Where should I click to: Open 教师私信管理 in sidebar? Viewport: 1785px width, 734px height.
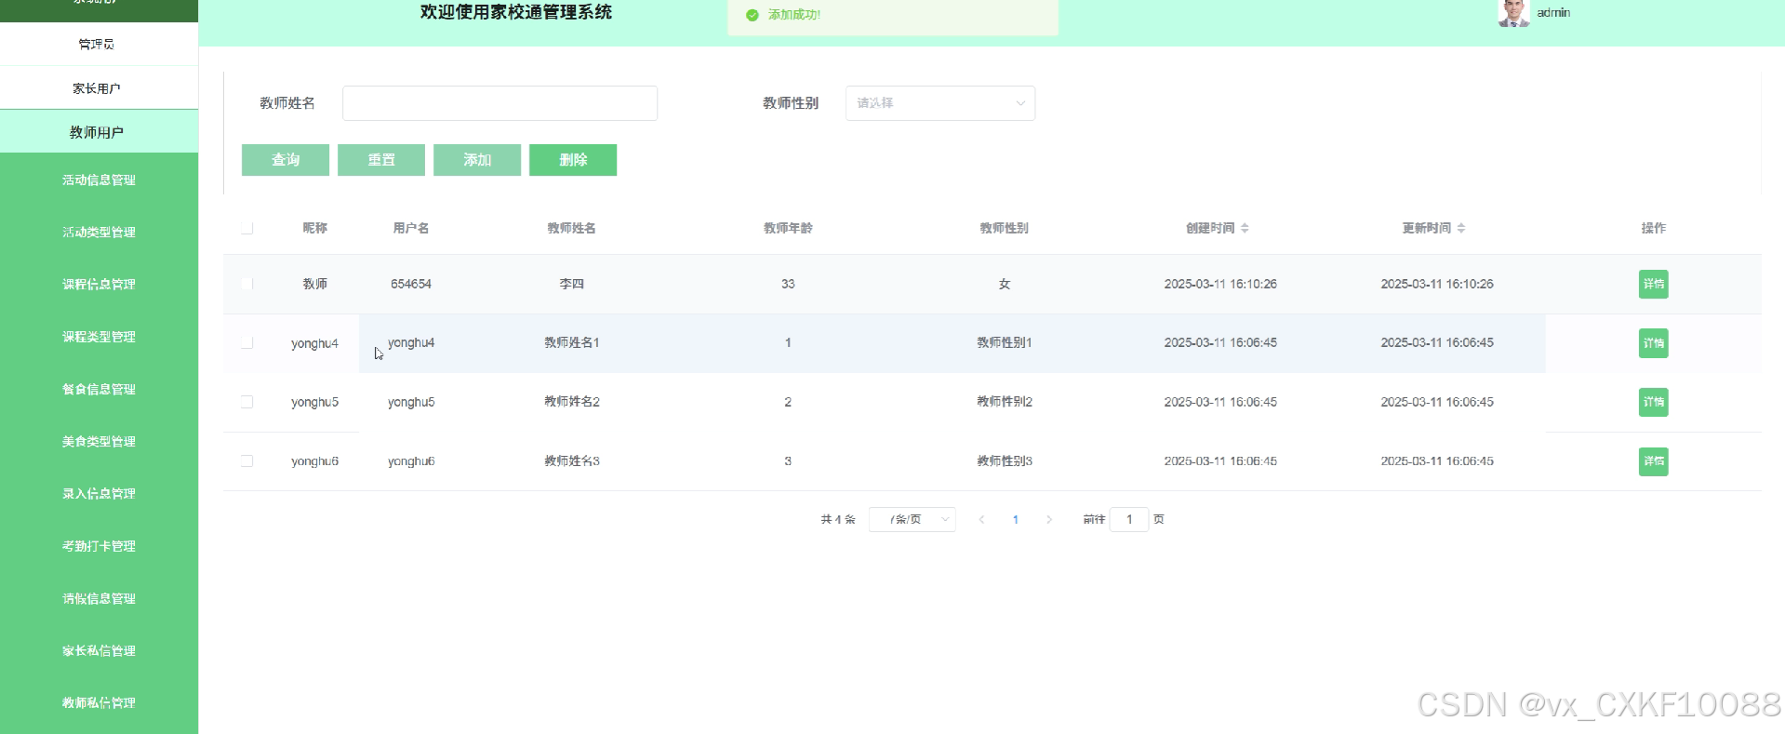tap(99, 703)
